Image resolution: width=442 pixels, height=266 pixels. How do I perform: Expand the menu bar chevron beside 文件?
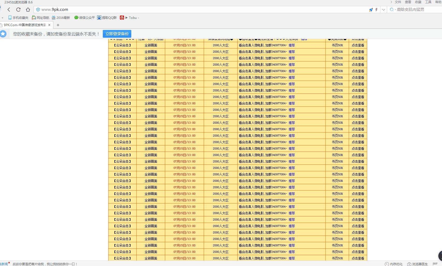click(391, 2)
